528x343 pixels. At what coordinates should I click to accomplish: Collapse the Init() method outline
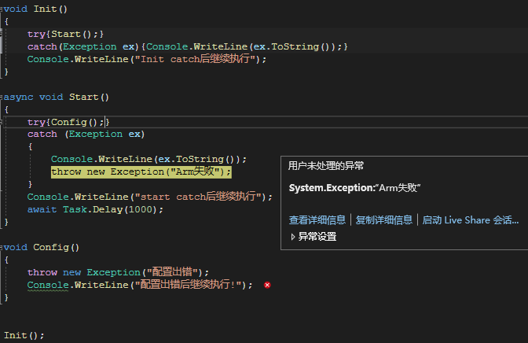(x=2, y=9)
